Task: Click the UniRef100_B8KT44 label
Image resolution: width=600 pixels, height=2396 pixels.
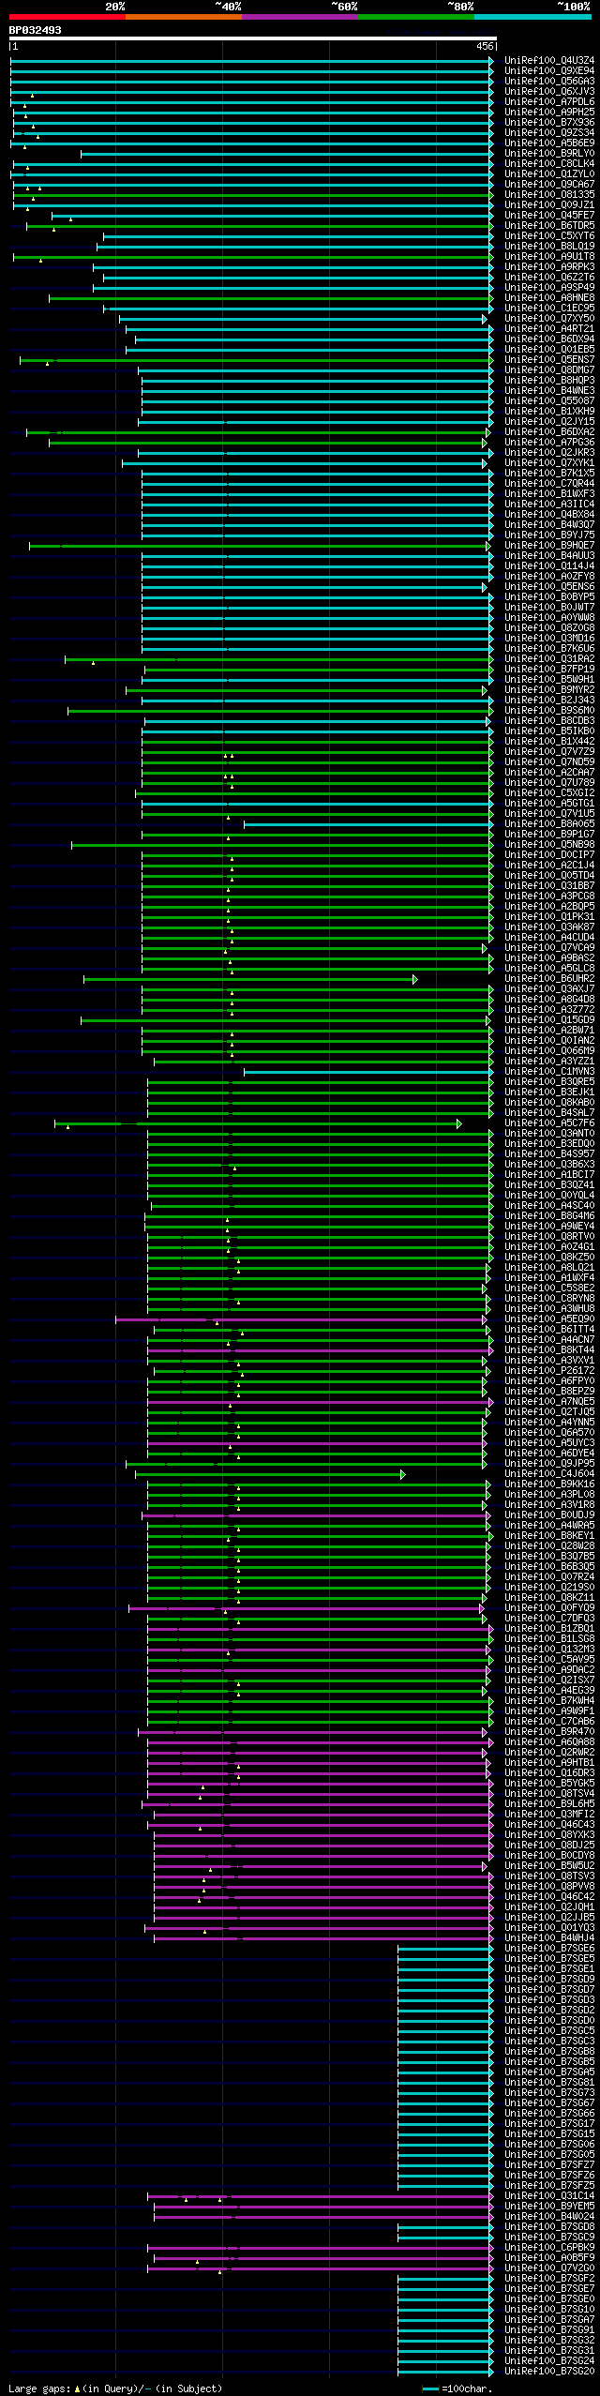Action: 549,1350
